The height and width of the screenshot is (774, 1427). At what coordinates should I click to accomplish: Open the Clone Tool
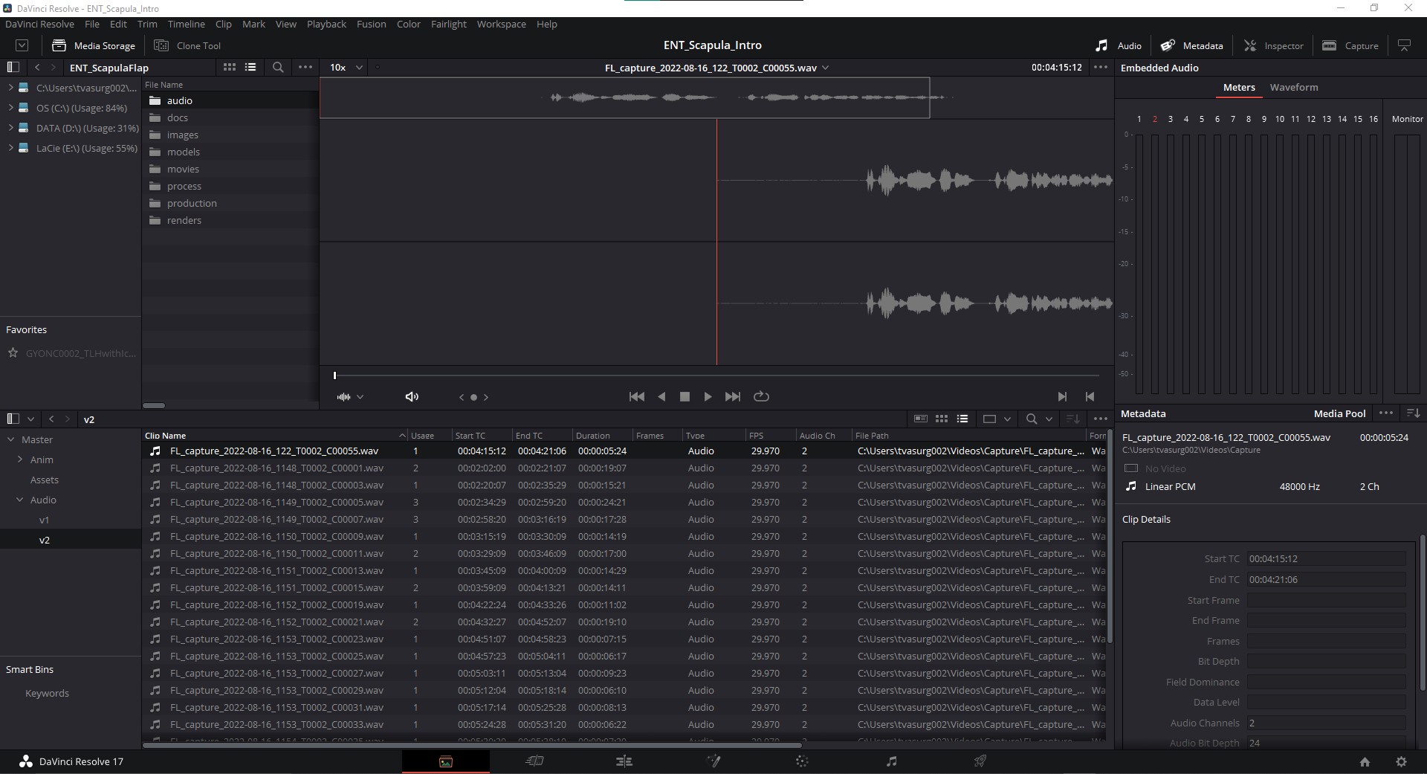click(187, 45)
